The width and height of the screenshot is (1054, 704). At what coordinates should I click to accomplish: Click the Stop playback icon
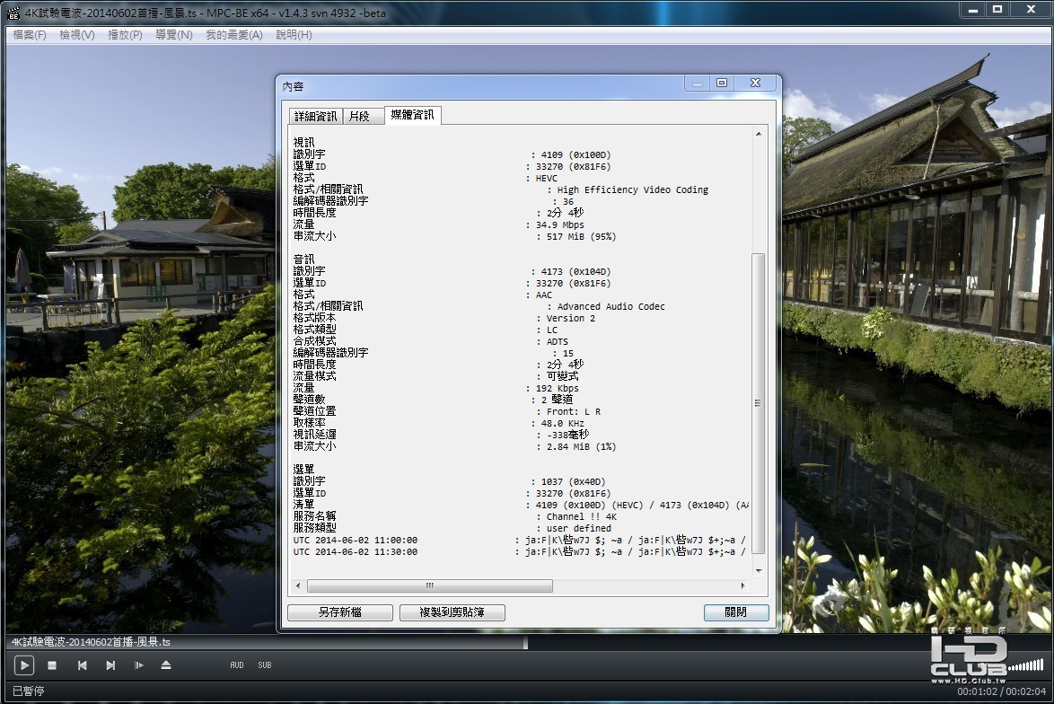[x=52, y=665]
